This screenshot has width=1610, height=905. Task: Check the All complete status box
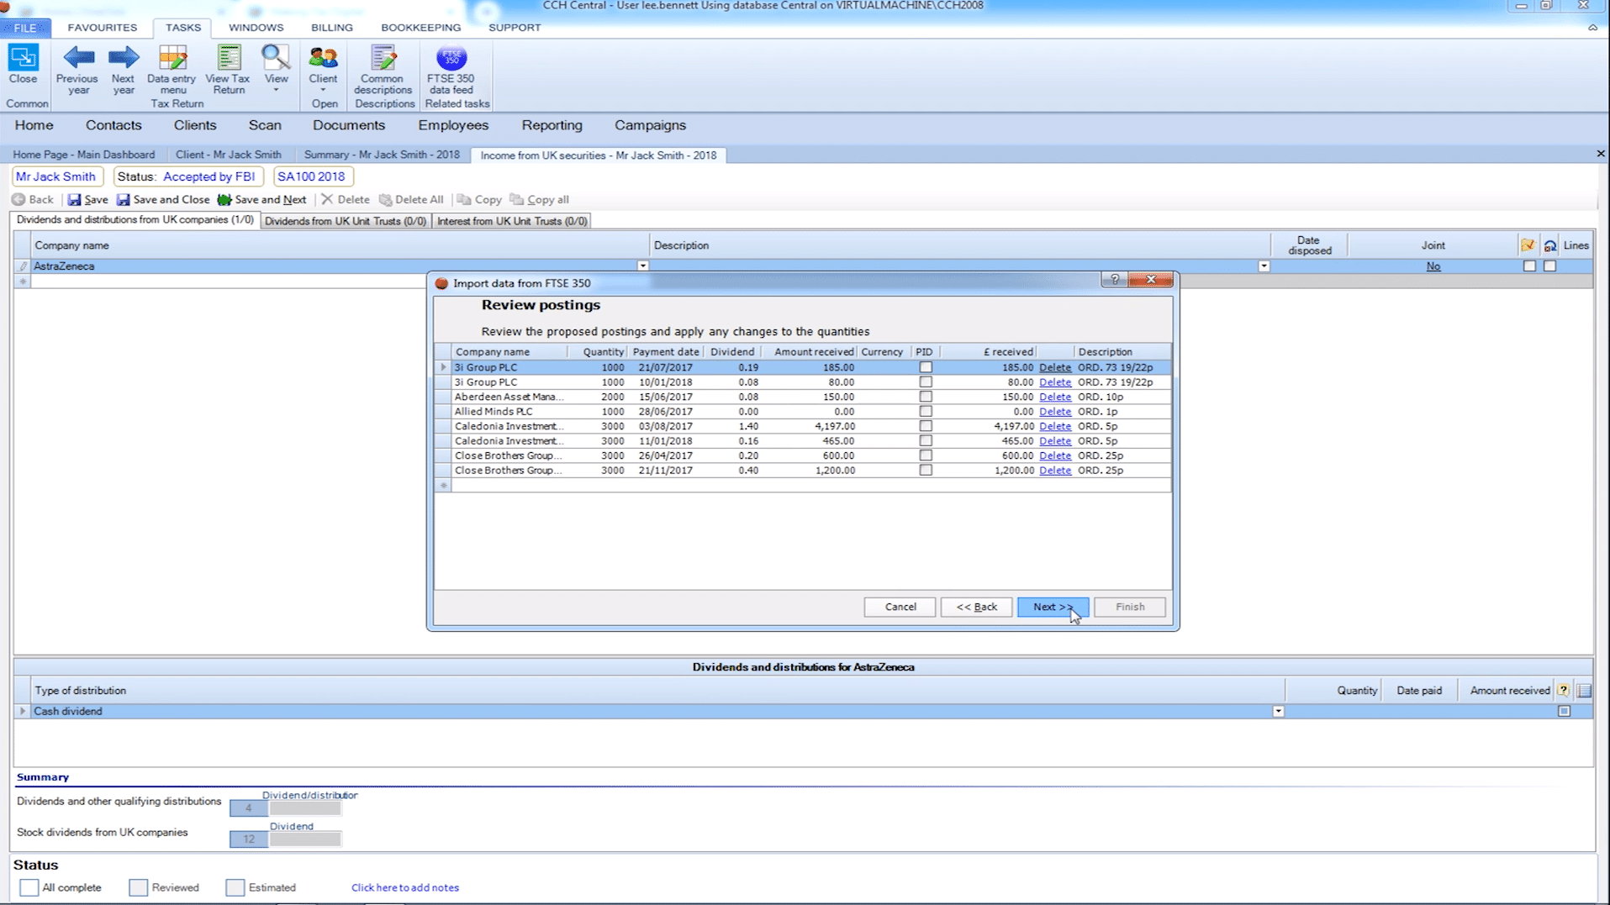29,887
